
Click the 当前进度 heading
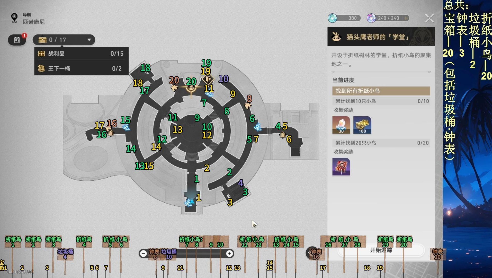pyautogui.click(x=343, y=80)
